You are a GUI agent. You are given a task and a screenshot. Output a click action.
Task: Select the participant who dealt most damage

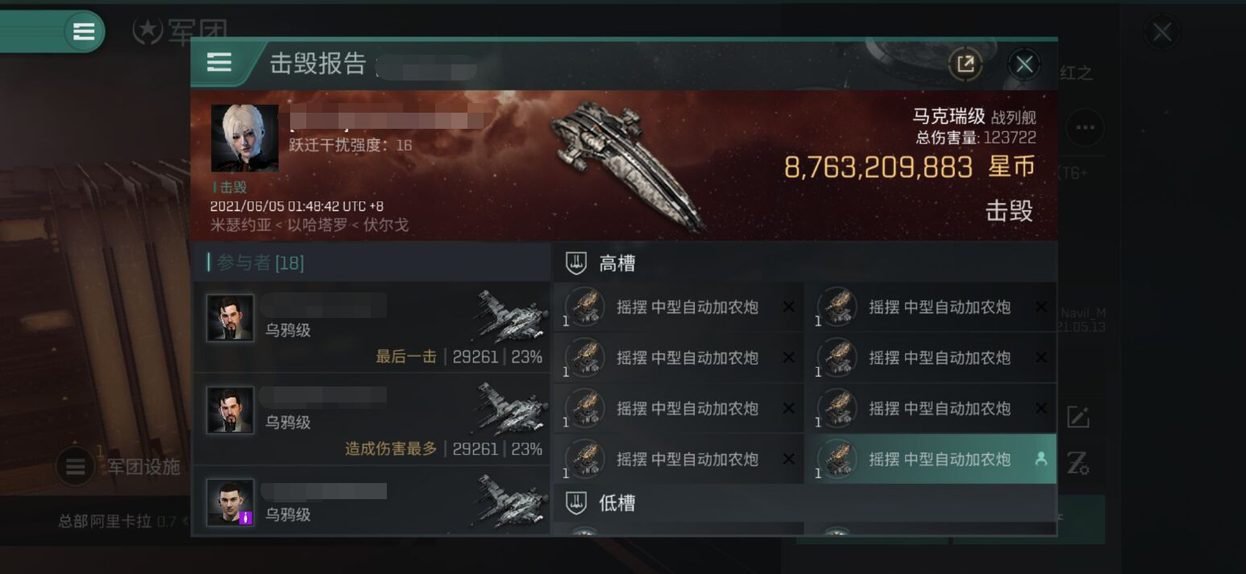tap(371, 419)
